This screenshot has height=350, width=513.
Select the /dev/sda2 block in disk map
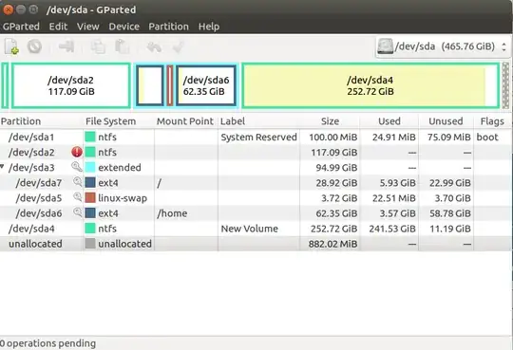pos(71,85)
